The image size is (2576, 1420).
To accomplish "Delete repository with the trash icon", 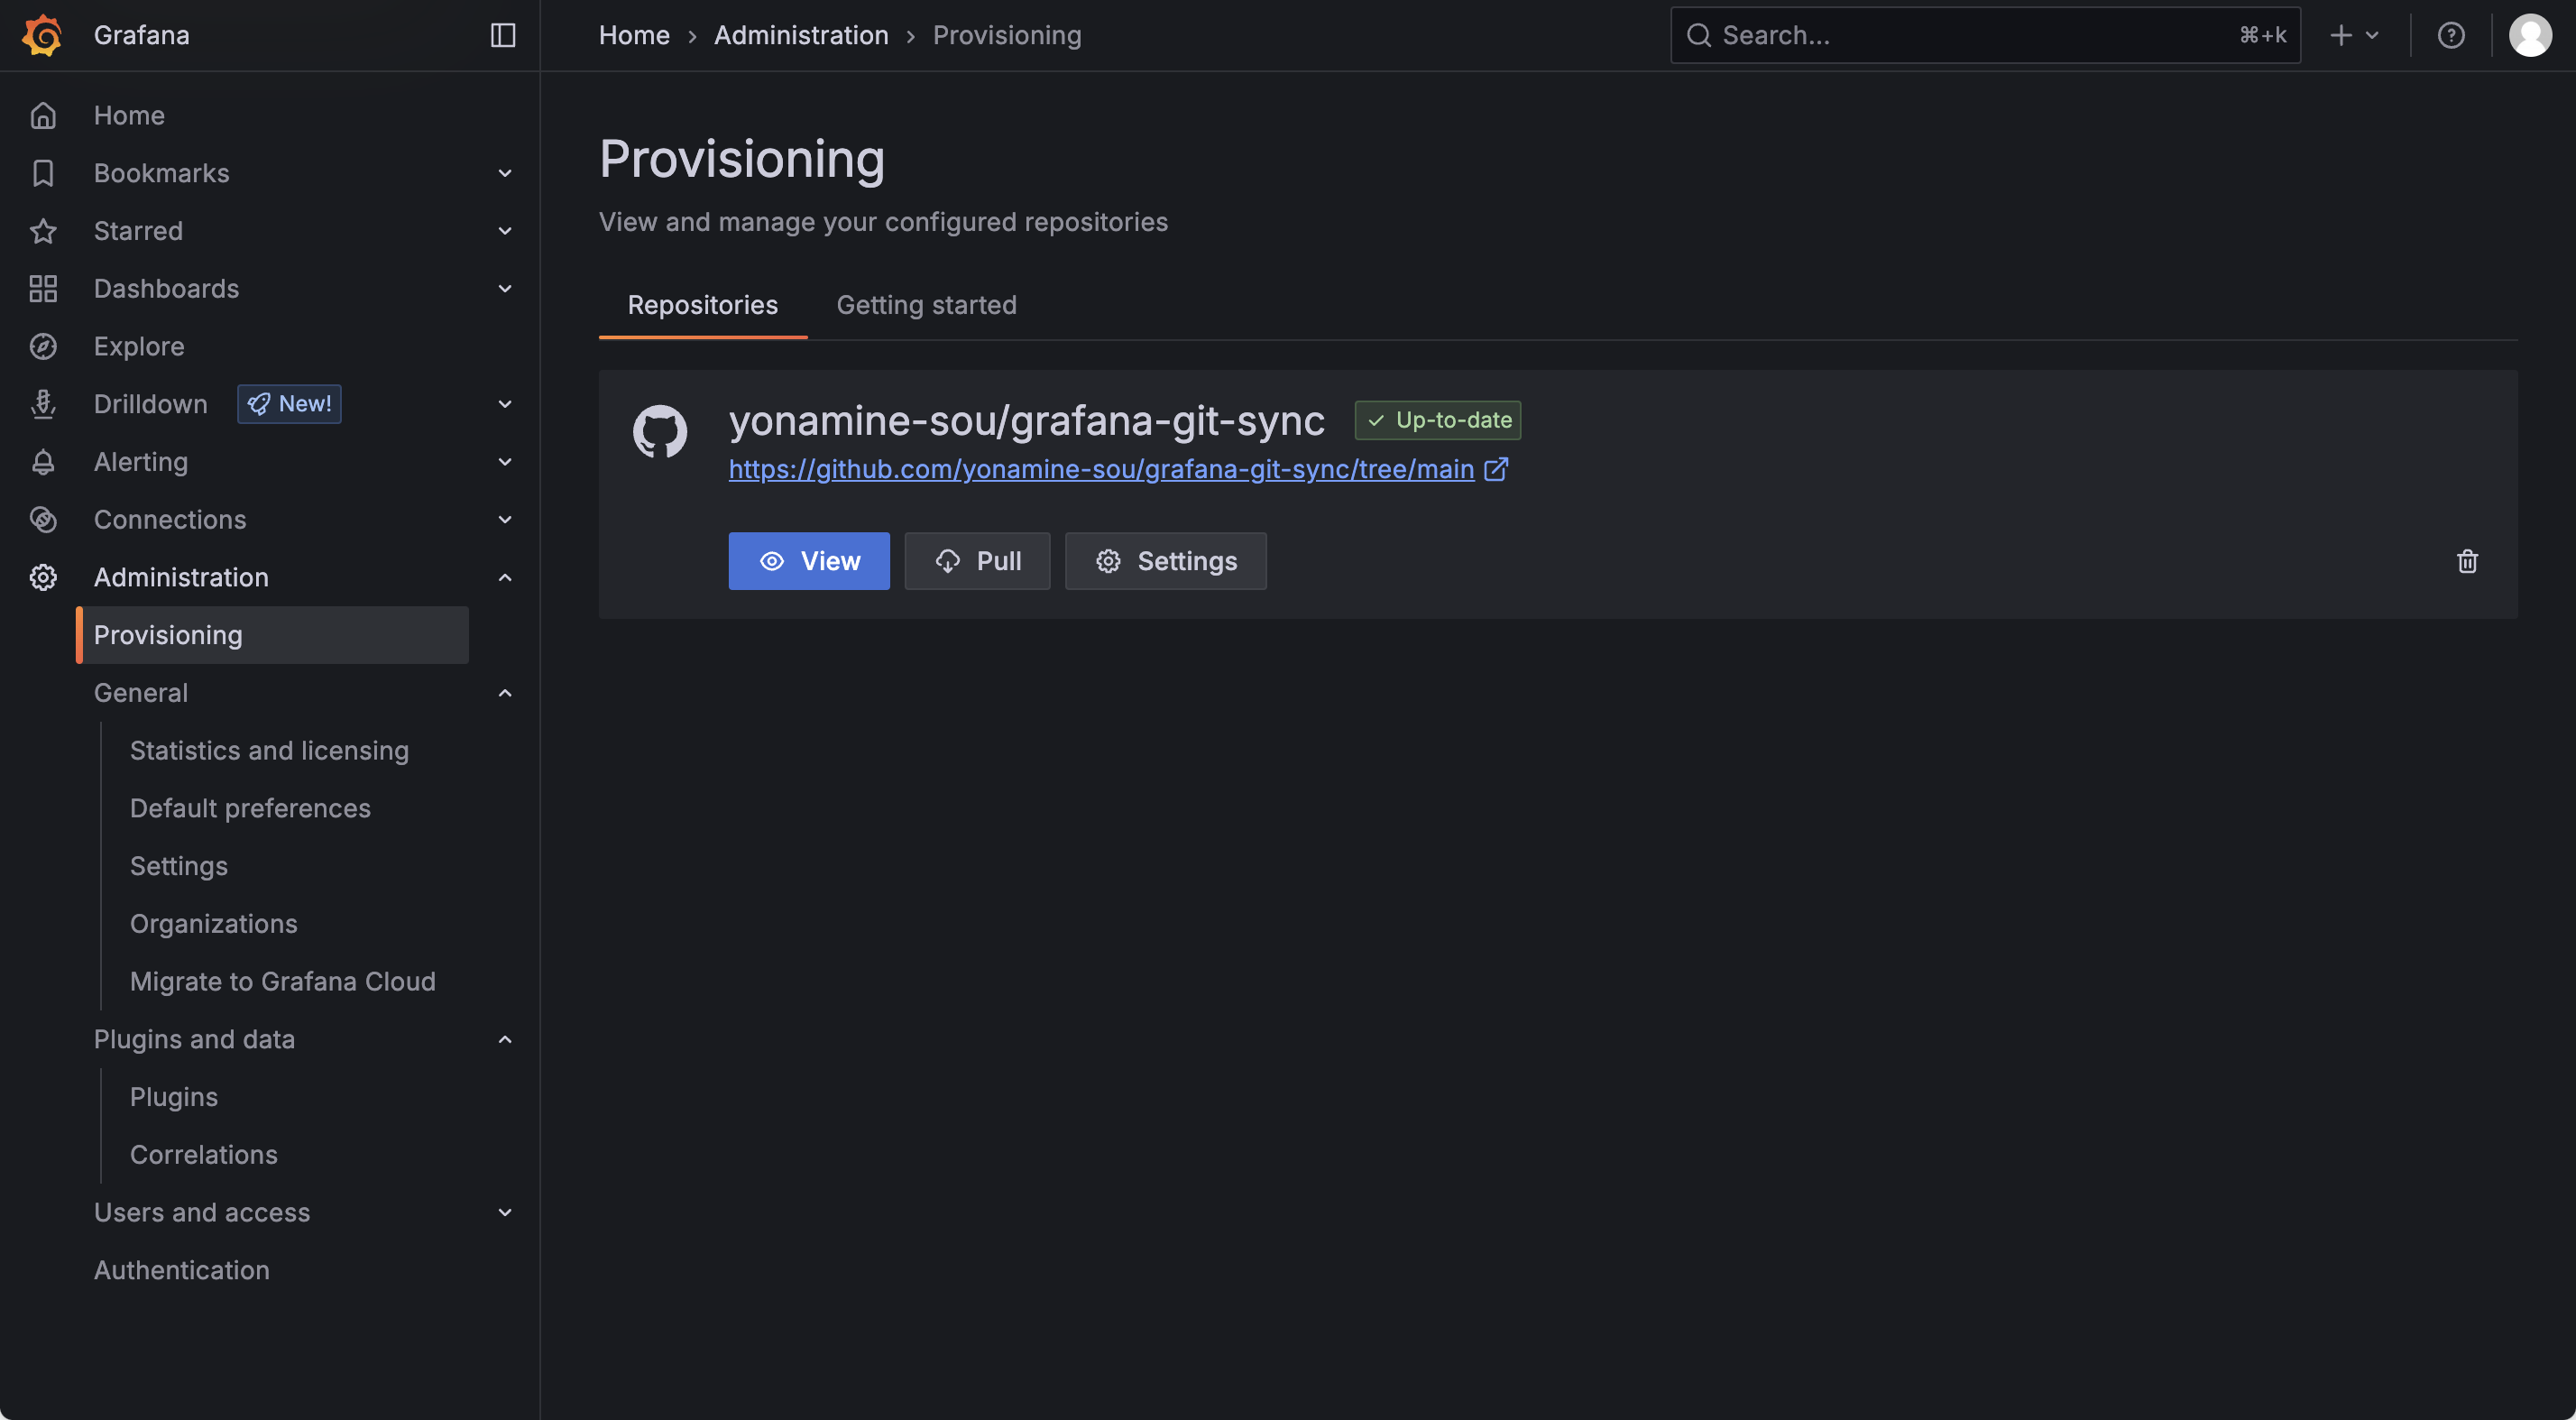I will coord(2467,561).
